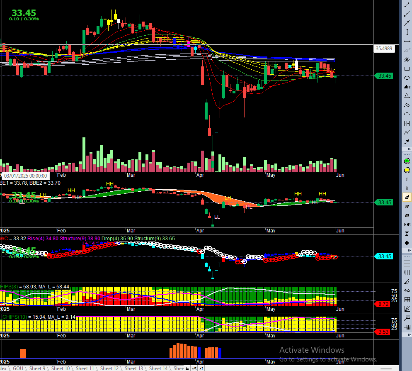Image resolution: width=412 pixels, height=371 pixels.
Task: Select the Gann square grid tool
Action: pyautogui.click(x=407, y=300)
